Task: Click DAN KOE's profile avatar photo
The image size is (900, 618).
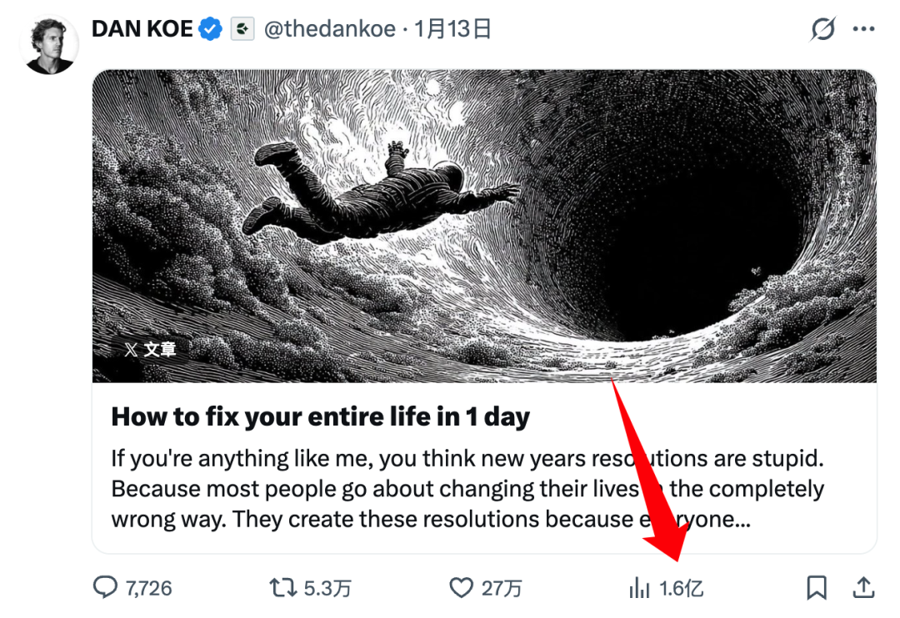Action: [48, 44]
